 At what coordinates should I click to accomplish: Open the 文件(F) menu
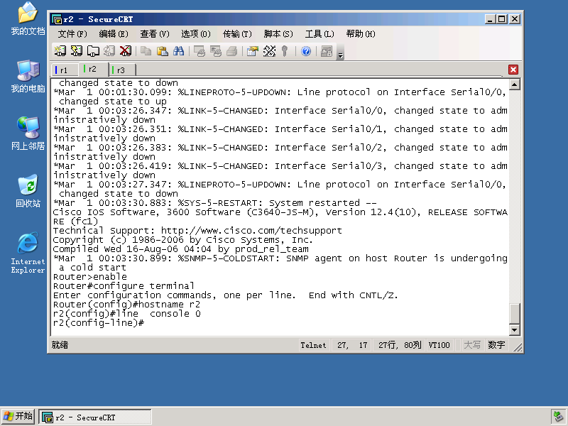72,34
